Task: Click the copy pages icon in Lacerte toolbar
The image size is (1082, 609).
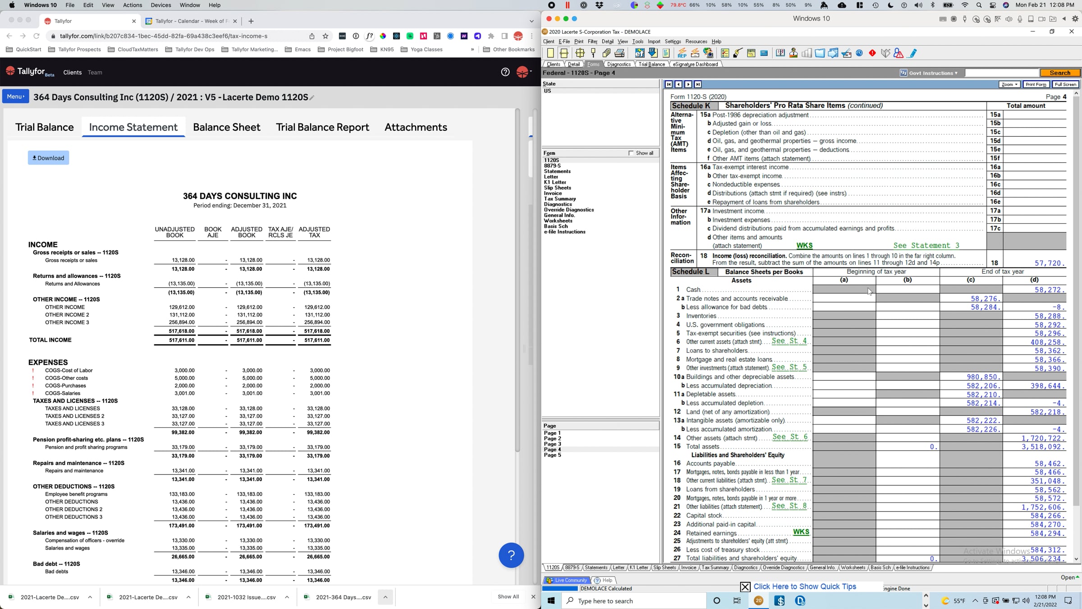Action: click(x=606, y=53)
